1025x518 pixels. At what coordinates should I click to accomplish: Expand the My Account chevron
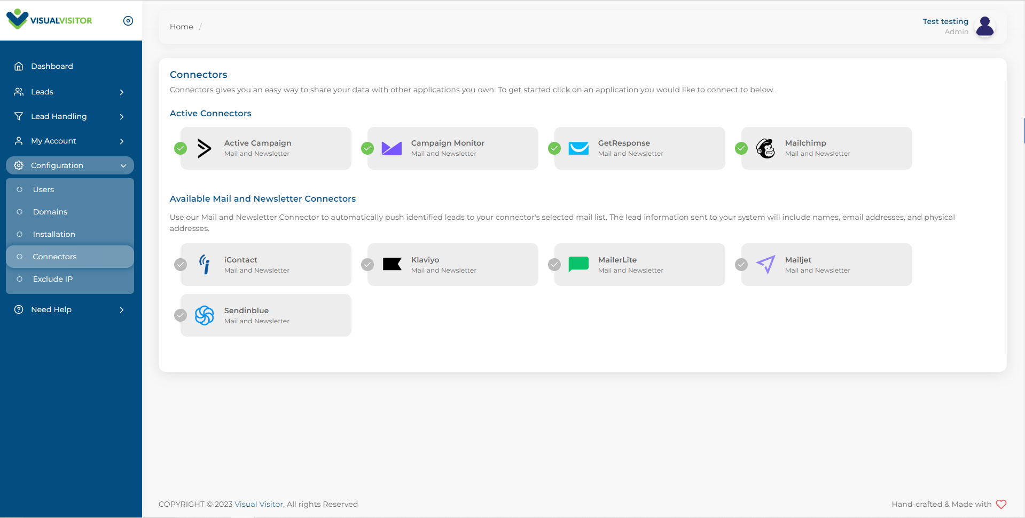pyautogui.click(x=122, y=141)
